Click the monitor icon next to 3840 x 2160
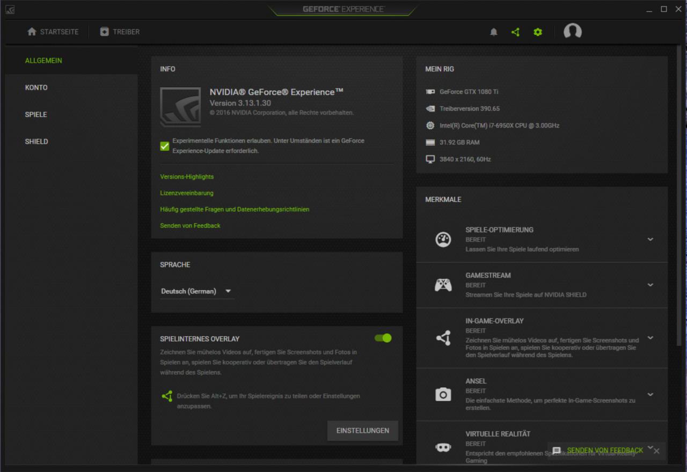Viewport: 687px width, 472px height. tap(430, 159)
